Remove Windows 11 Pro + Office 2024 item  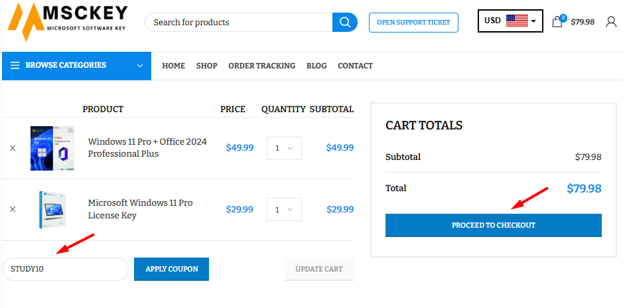click(13, 148)
